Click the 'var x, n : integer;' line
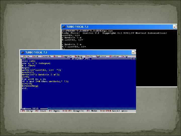The width and height of the screenshot is (181, 136). (36, 63)
